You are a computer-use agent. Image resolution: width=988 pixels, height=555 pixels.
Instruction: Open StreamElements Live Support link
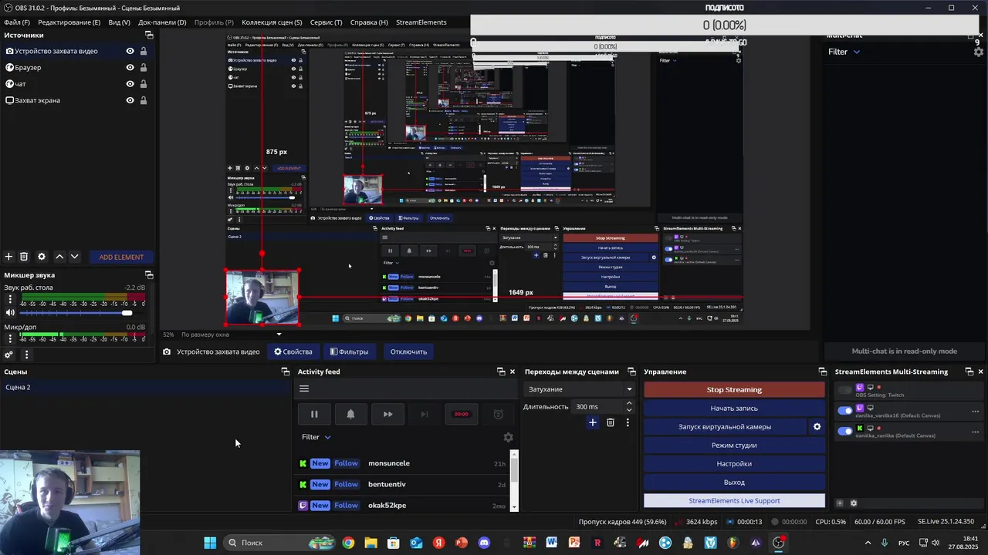tap(734, 500)
